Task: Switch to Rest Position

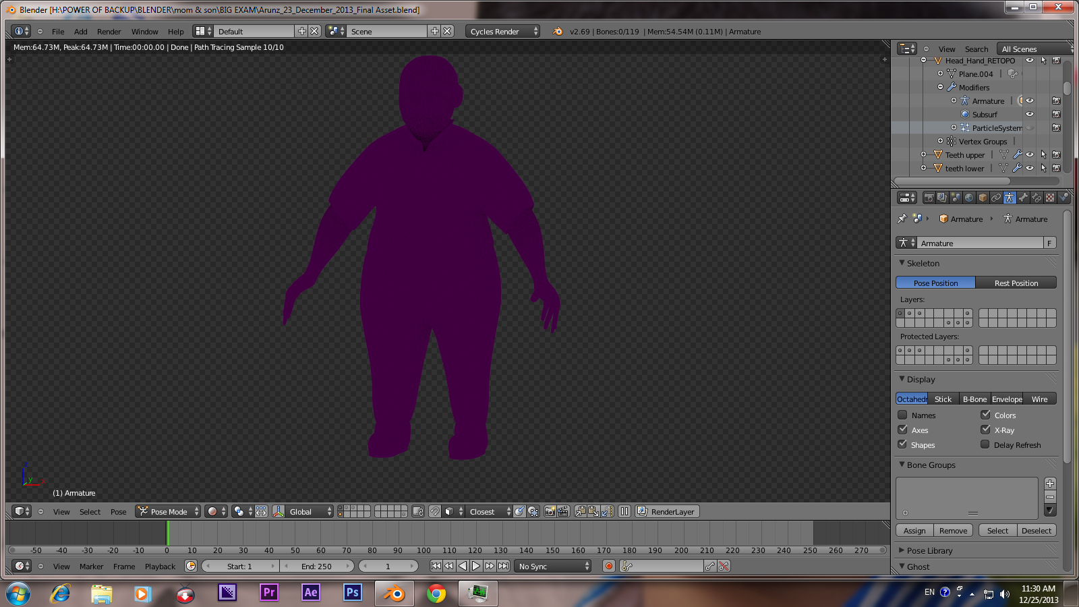Action: (x=1016, y=283)
